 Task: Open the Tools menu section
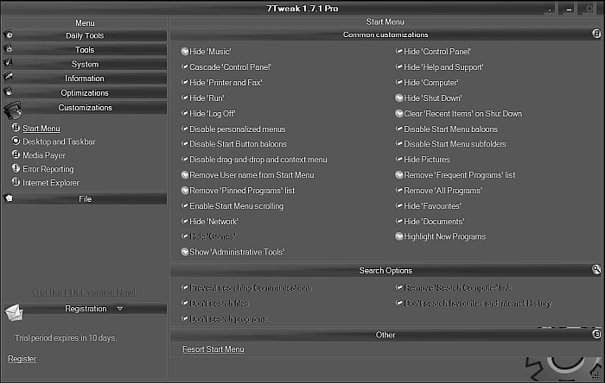(85, 50)
